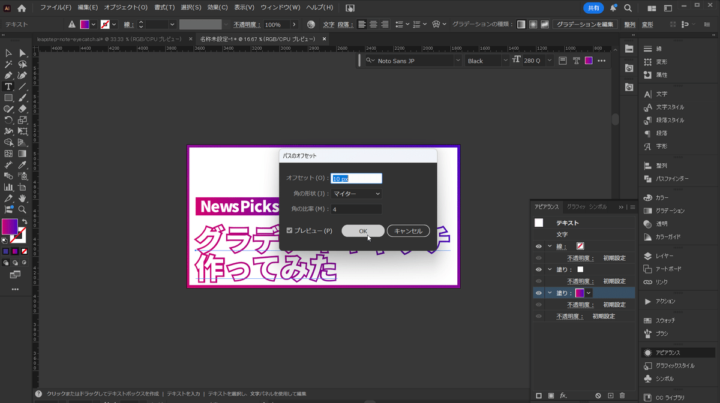The height and width of the screenshot is (403, 720).
Task: Click the Offset (オフセット) input field
Action: [x=356, y=178]
